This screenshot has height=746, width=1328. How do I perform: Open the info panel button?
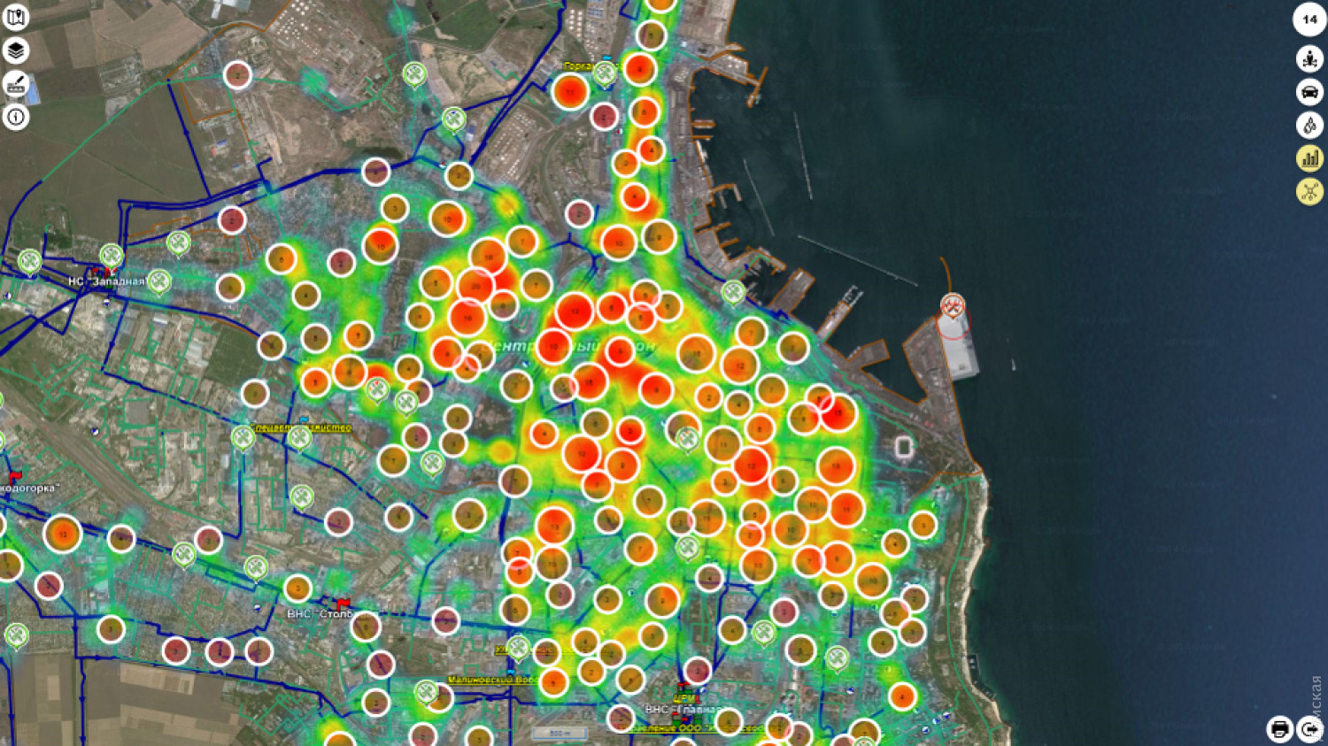point(16,117)
